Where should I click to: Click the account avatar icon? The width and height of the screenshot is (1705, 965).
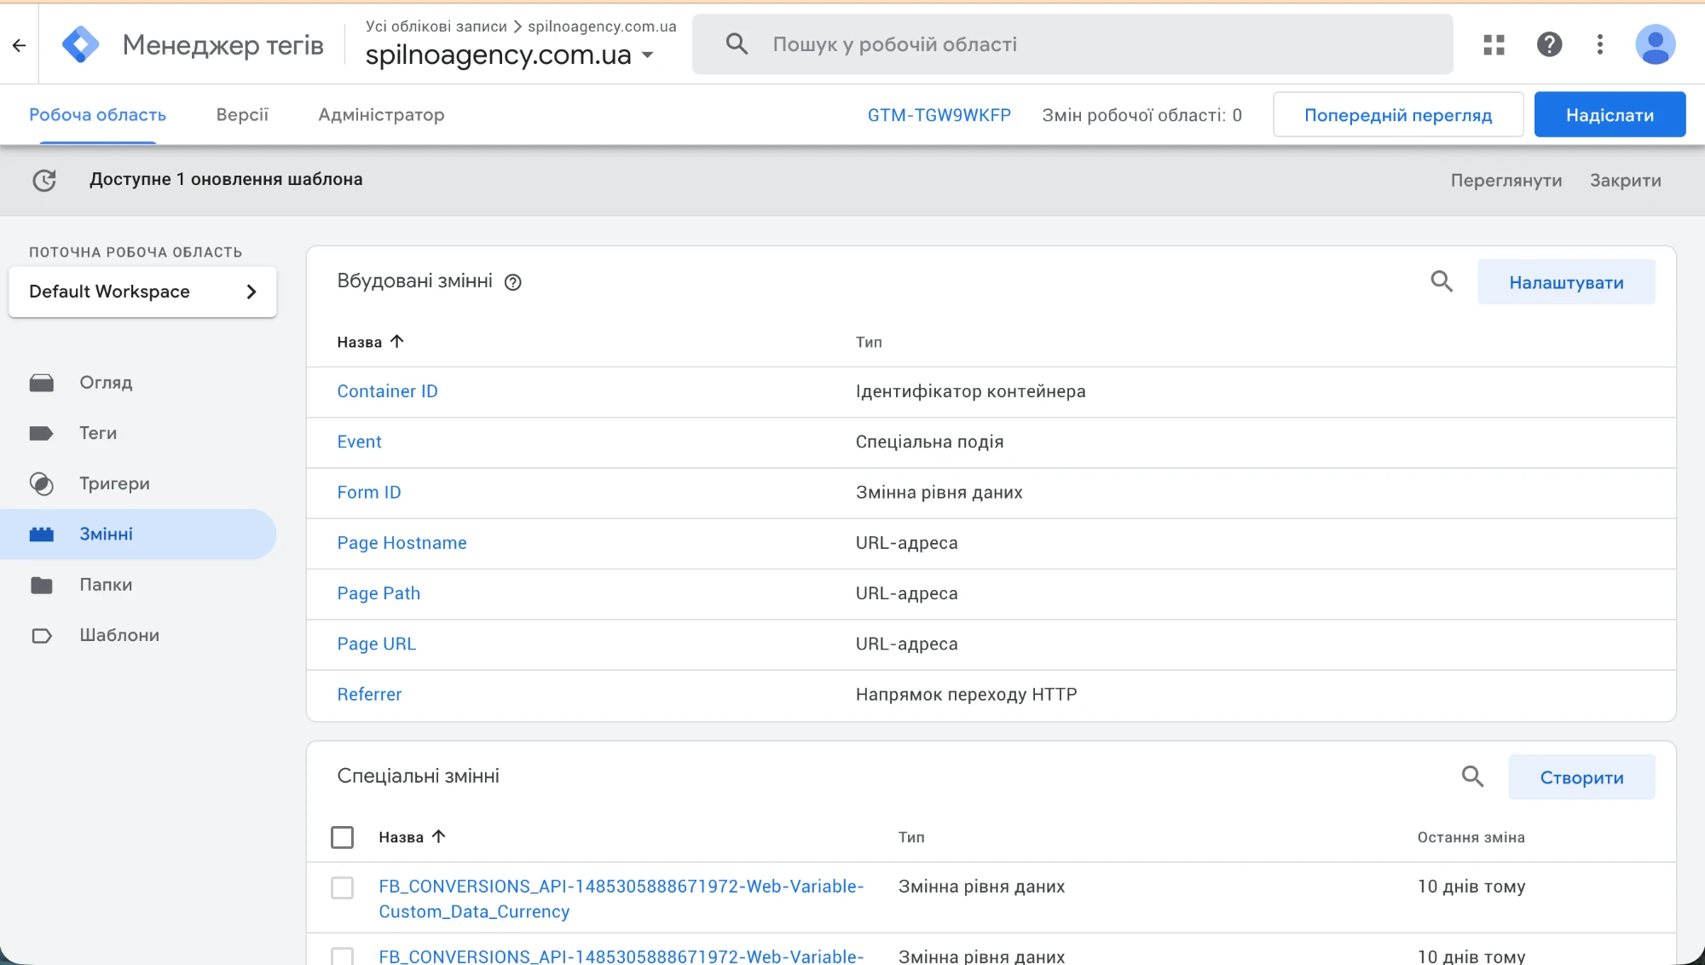click(x=1655, y=44)
